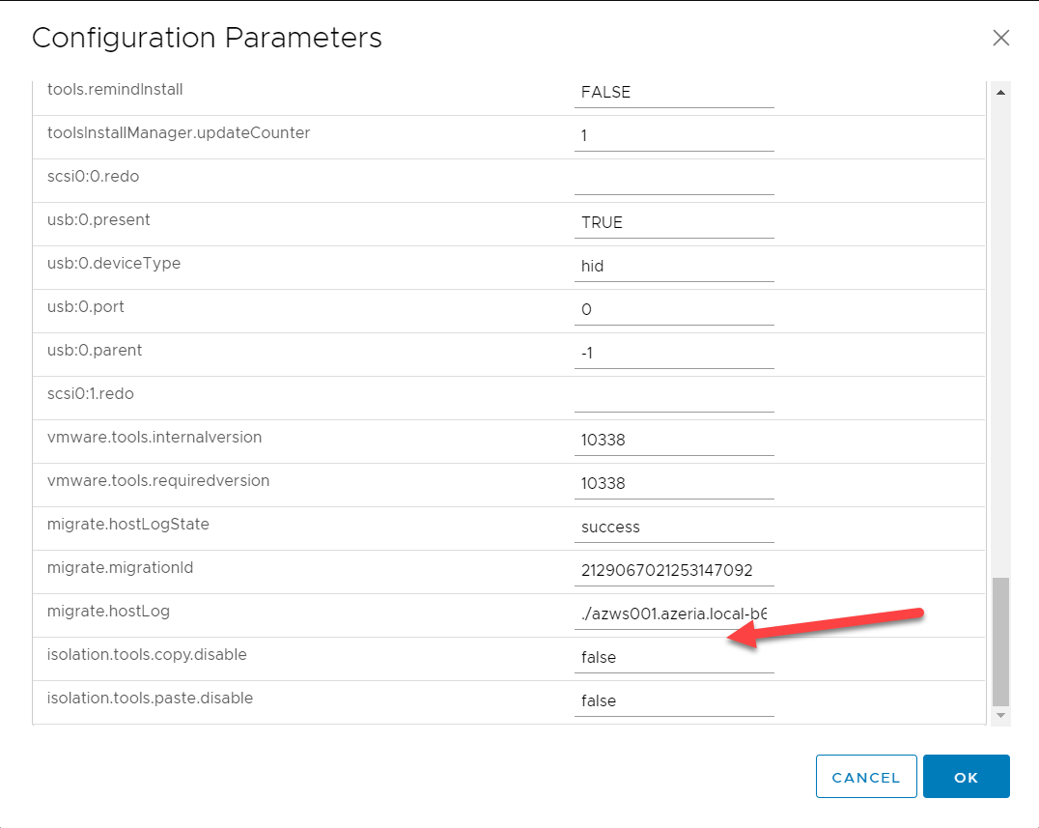1039x828 pixels.
Task: Focus the toolsInstallManager.updateCounter value field
Action: point(674,135)
